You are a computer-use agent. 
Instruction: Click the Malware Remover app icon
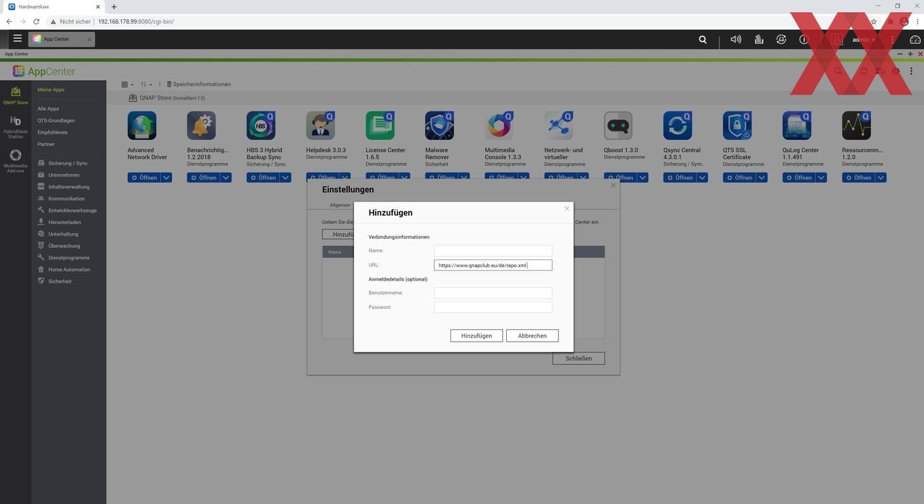point(440,126)
